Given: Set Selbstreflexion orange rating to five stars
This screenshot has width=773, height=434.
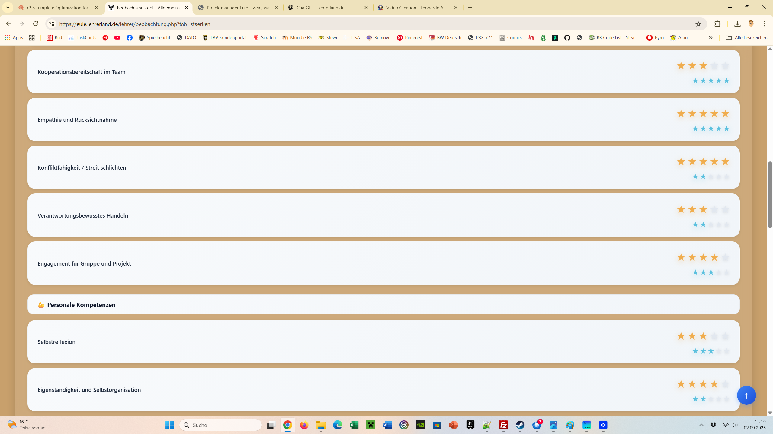Looking at the screenshot, I should [x=725, y=336].
